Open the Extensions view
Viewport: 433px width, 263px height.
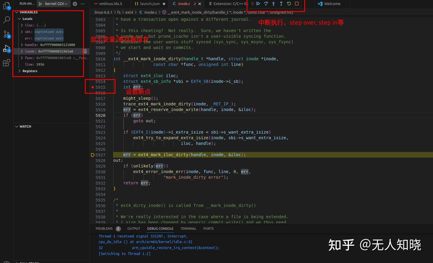click(x=7, y=63)
